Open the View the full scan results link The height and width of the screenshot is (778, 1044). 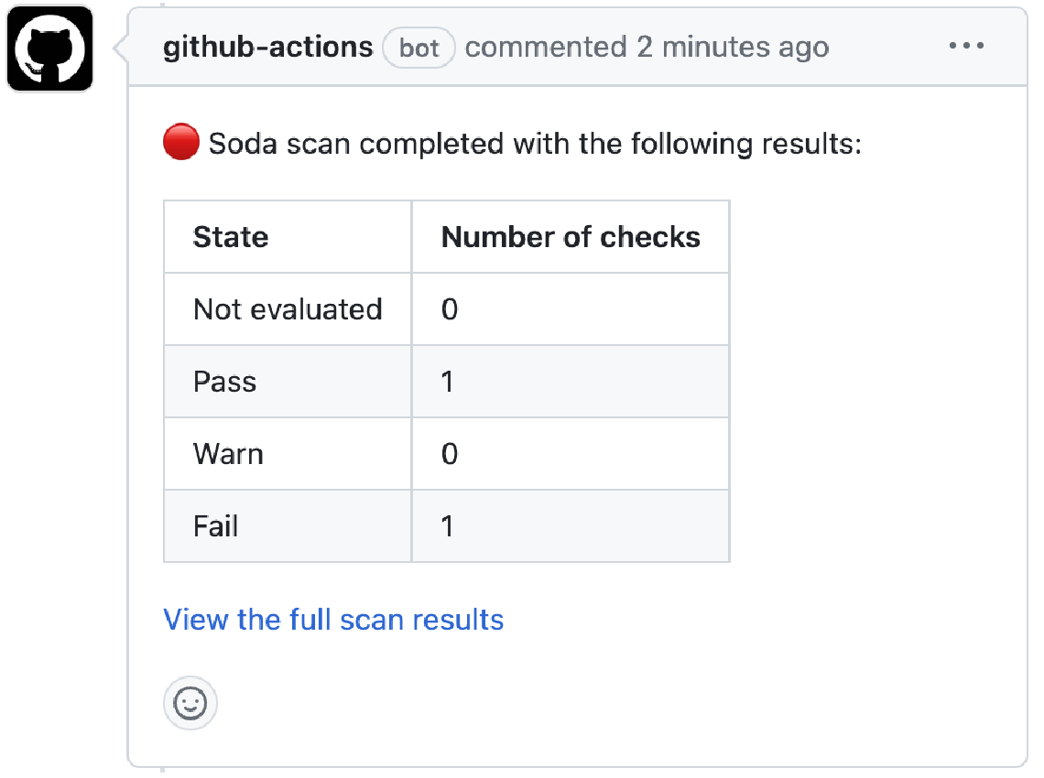tap(333, 620)
